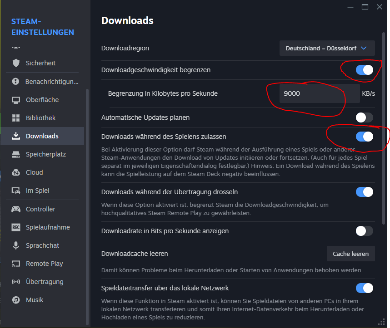Image resolution: width=390 pixels, height=328 pixels.
Task: Click the gamepad icon for Controller
Action: (16, 209)
